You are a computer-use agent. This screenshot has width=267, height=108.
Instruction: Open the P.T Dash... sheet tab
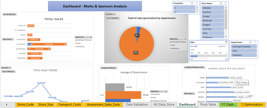coord(228,105)
